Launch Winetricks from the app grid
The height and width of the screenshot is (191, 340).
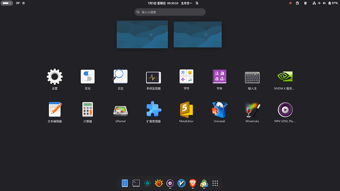(252, 110)
